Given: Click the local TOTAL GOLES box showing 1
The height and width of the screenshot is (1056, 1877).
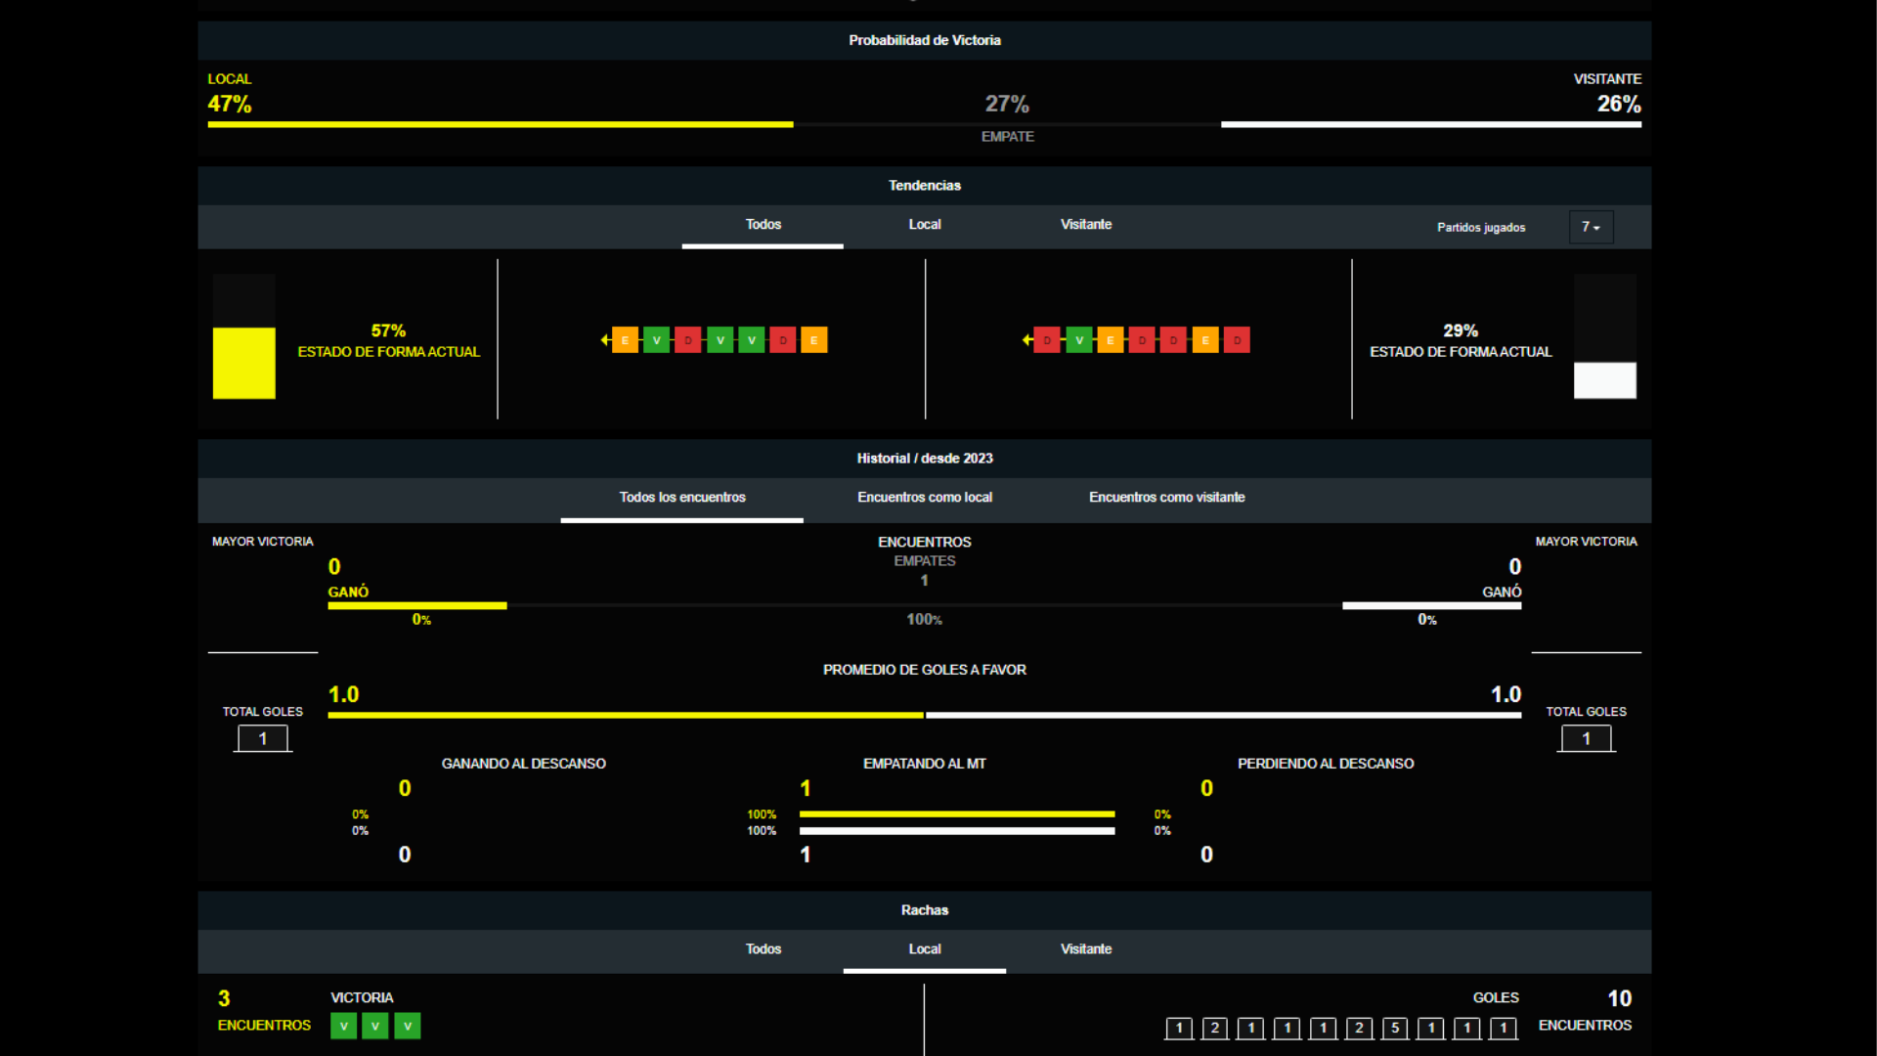Looking at the screenshot, I should (262, 739).
